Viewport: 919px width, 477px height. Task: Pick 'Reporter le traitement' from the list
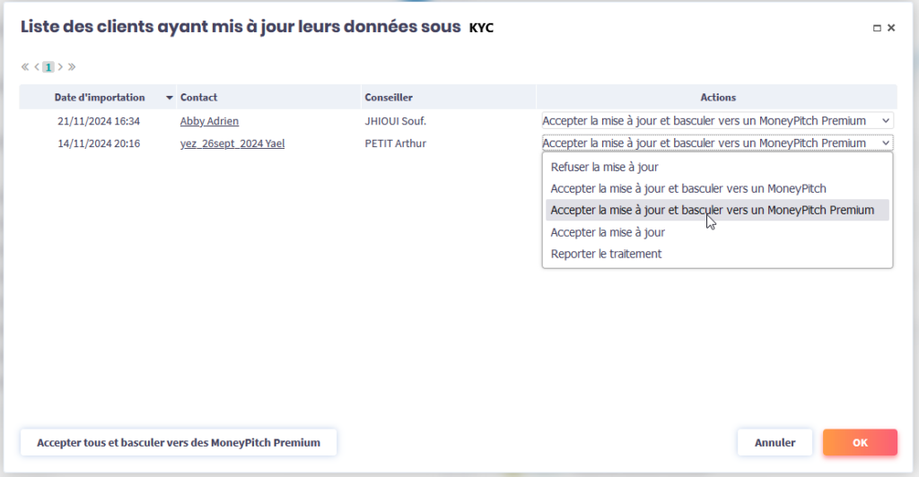click(606, 254)
